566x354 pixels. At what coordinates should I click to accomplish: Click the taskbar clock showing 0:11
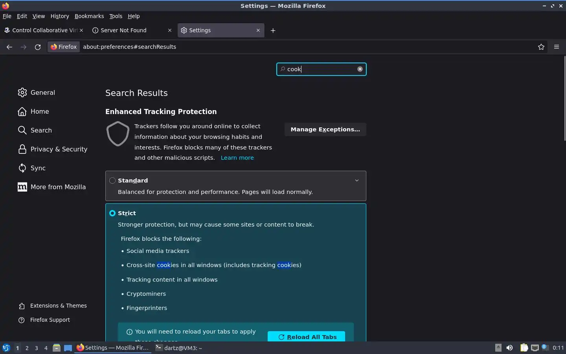[x=558, y=348]
